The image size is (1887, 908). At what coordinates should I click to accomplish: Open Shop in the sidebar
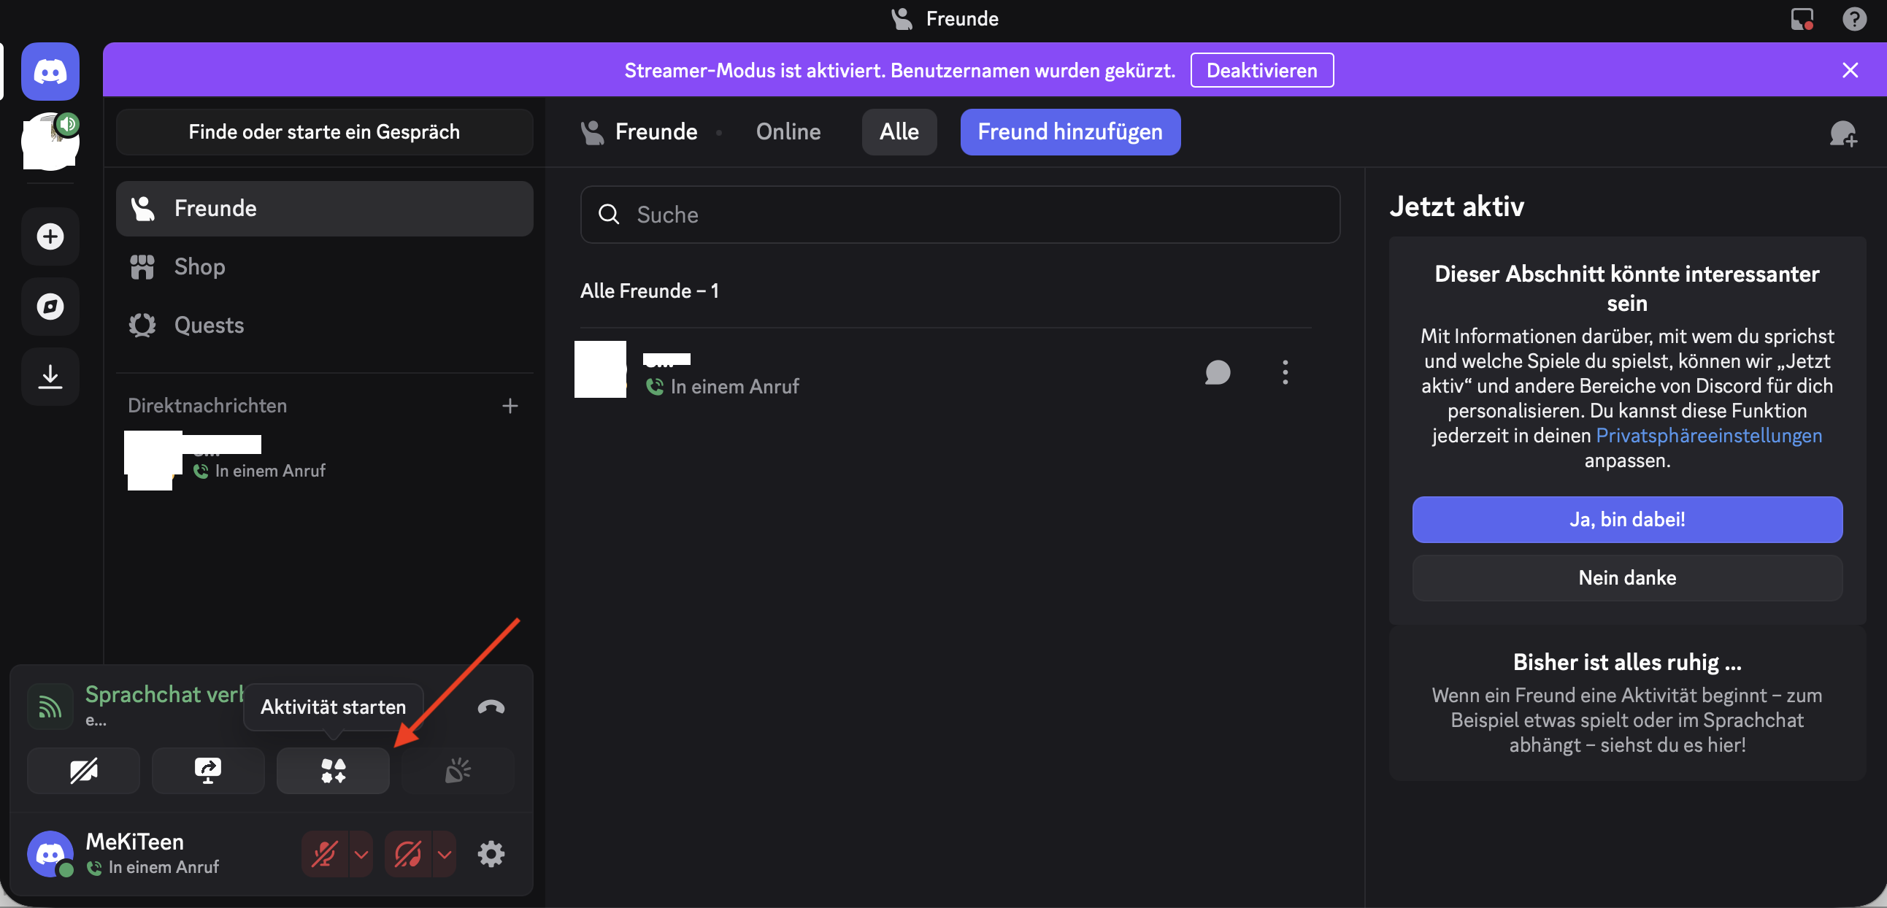(x=199, y=266)
